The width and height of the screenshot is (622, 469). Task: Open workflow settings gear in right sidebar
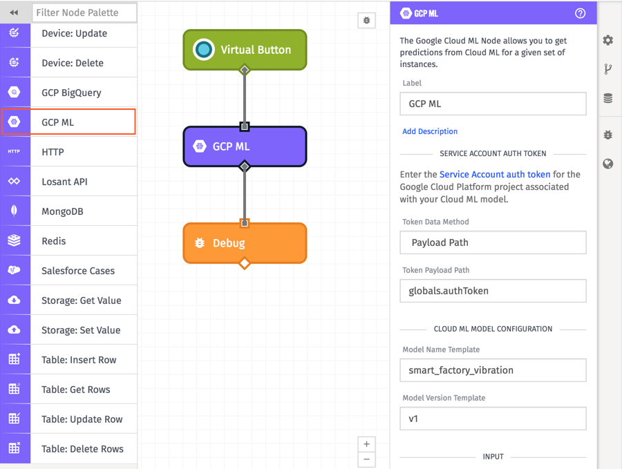tap(607, 40)
